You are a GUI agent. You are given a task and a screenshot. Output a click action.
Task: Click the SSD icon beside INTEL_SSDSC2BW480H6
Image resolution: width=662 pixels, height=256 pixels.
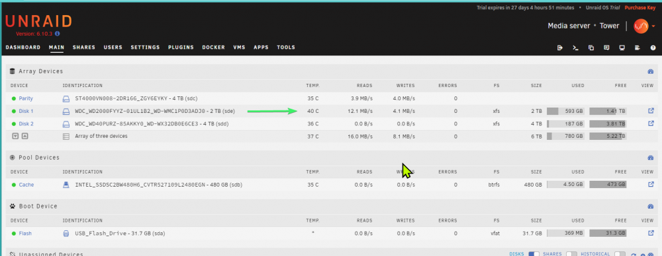click(x=66, y=185)
